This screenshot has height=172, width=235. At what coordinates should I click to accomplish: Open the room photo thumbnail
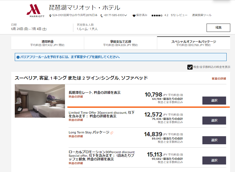pyautogui.click(x=40, y=101)
